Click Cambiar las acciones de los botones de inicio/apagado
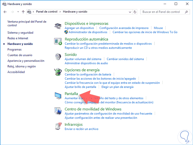The height and width of the screenshot is (145, 193). click(x=100, y=78)
